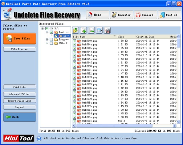Click the Support lifebuoy icon

click(x=138, y=15)
